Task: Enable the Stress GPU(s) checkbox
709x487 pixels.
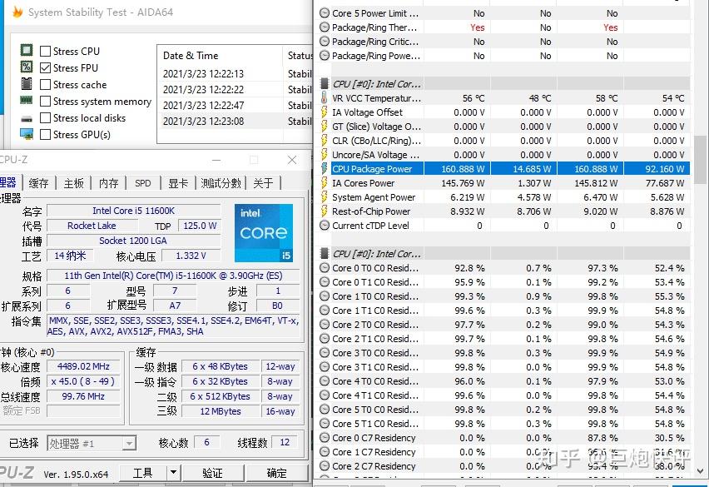Action: coord(45,134)
